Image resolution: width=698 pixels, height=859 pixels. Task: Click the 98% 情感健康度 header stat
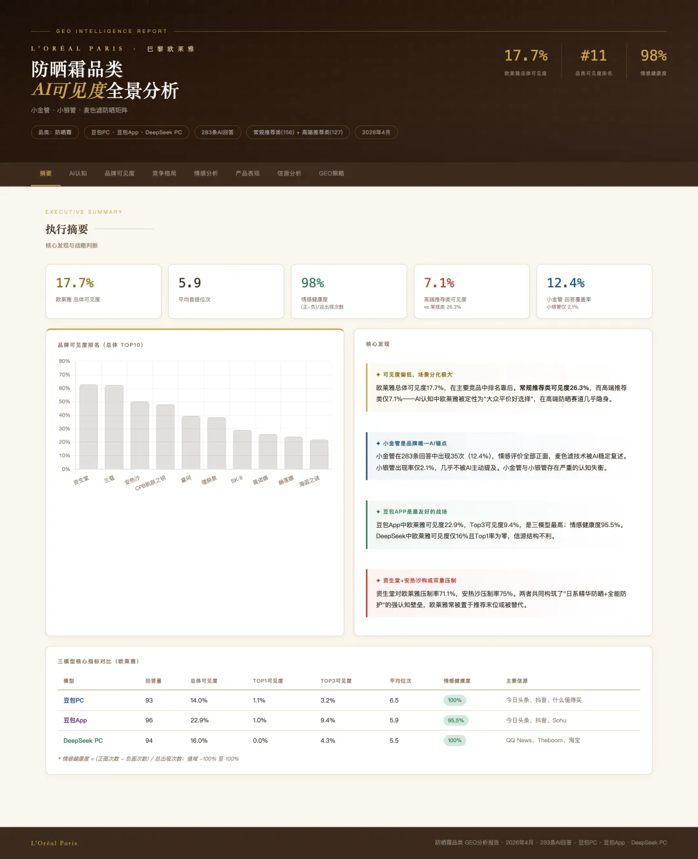point(653,62)
